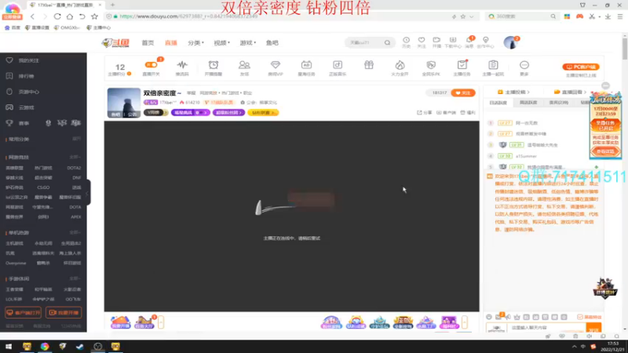This screenshot has width=628, height=353.
Task: Click the 客户端打开 sidebar button
Action: [x=24, y=312]
